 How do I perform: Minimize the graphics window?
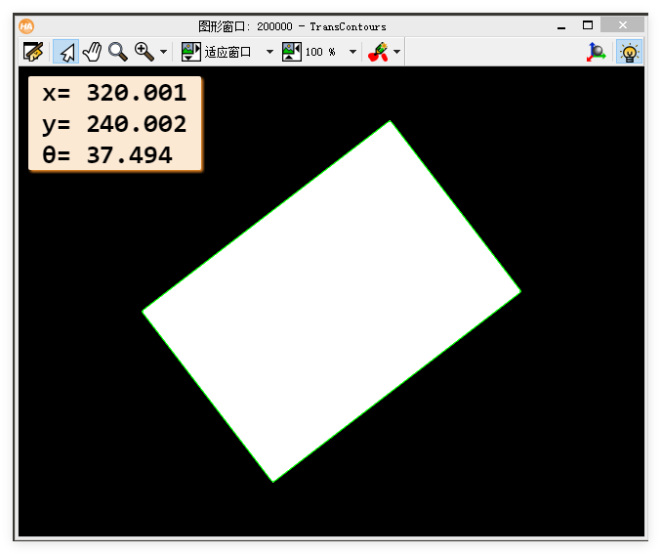tap(561, 26)
